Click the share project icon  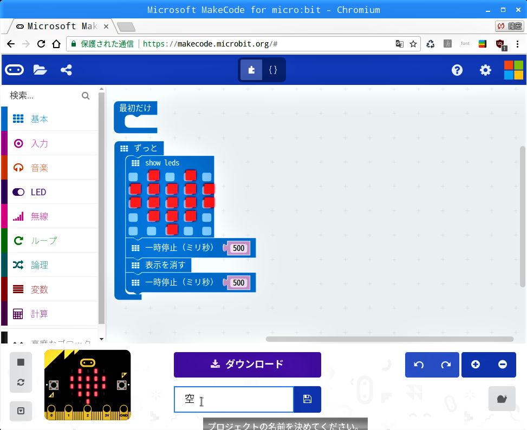pyautogui.click(x=66, y=70)
